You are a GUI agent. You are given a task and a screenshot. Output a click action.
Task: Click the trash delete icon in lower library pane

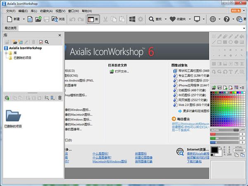(60, 98)
